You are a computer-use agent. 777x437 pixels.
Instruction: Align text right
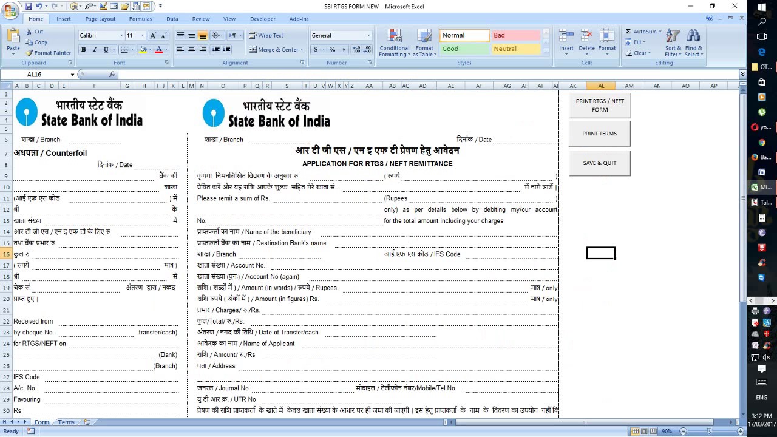pos(203,50)
